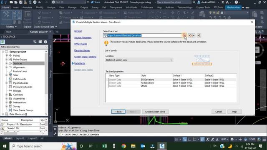Go to Section Display Options page
The image size is (267, 150).
point(85,57)
